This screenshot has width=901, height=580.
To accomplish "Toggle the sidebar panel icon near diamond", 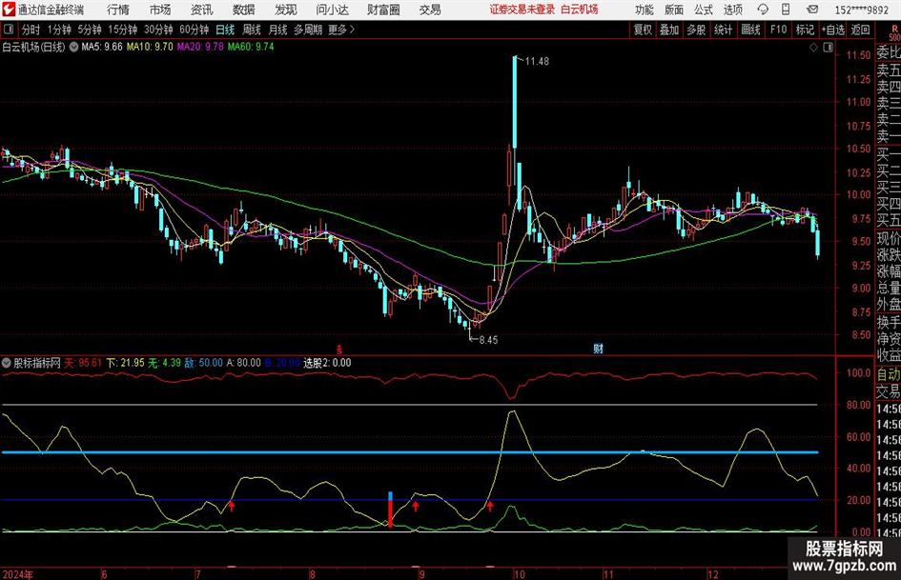I will [828, 48].
